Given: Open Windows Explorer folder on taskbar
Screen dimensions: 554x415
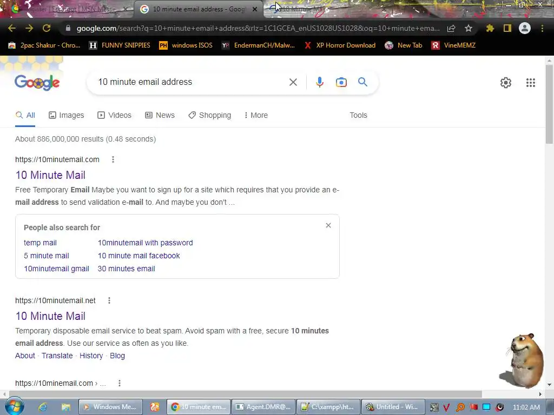Looking at the screenshot, I should click(65, 407).
